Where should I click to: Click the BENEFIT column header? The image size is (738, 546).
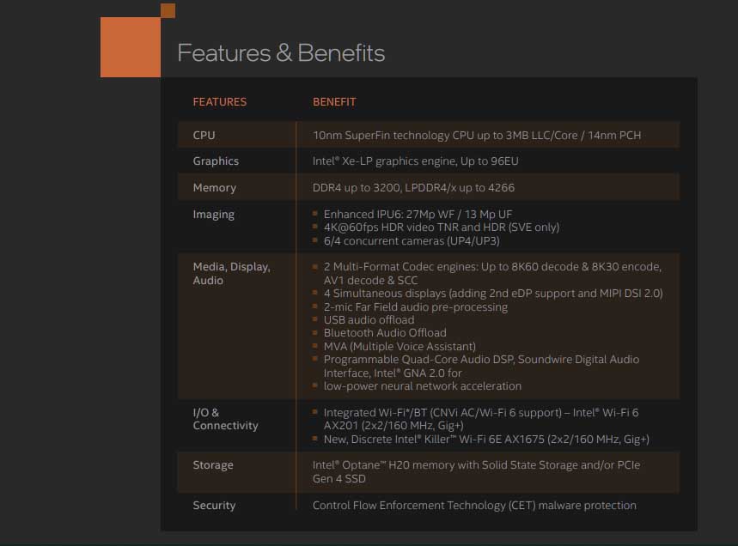[334, 101]
